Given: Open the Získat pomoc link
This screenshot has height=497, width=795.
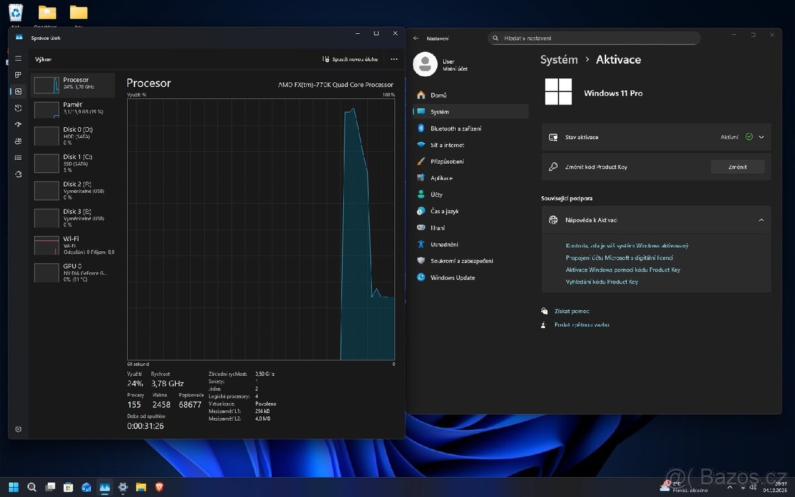Looking at the screenshot, I should pos(573,311).
